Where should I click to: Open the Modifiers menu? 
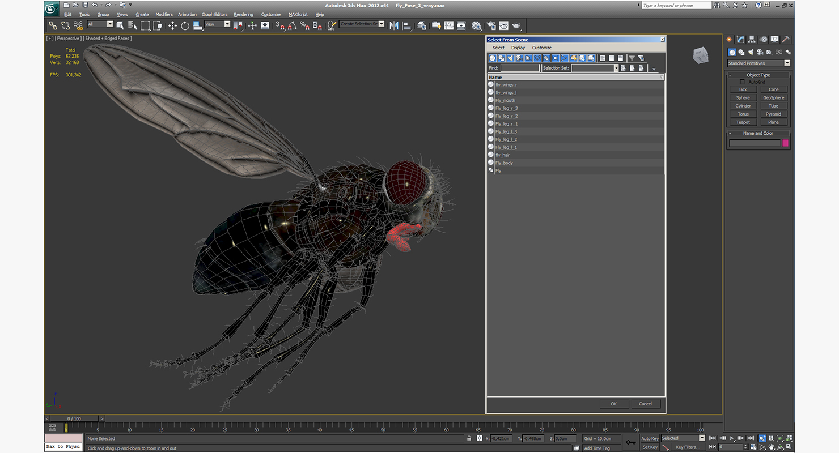point(164,15)
